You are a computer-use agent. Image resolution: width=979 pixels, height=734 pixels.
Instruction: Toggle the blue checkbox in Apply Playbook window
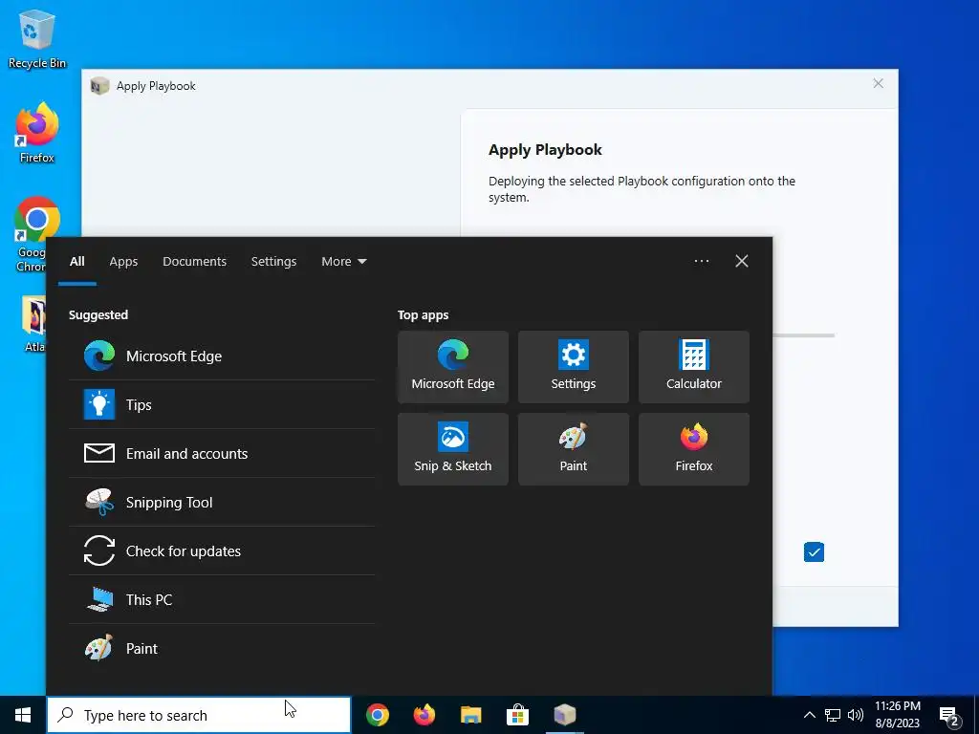(x=814, y=551)
